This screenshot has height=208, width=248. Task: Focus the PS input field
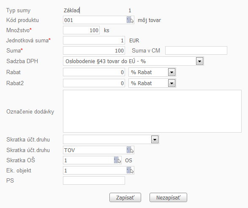(x=94, y=180)
